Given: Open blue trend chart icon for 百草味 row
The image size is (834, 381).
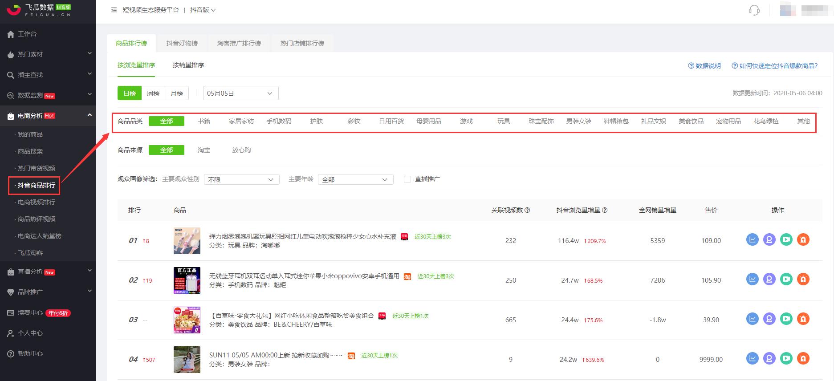Looking at the screenshot, I should [753, 319].
